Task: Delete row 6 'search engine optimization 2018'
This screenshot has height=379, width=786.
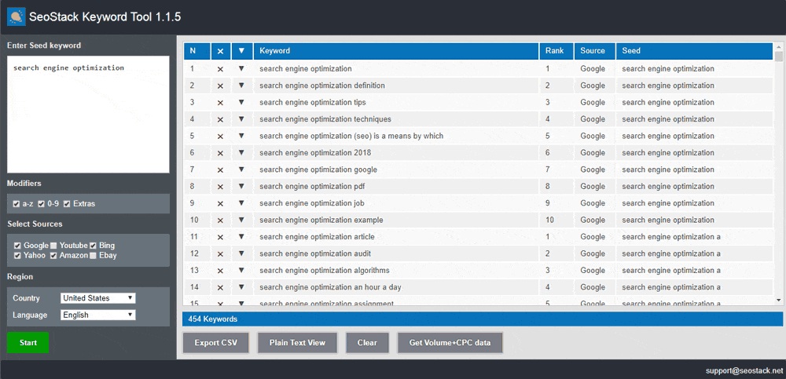Action: 220,153
